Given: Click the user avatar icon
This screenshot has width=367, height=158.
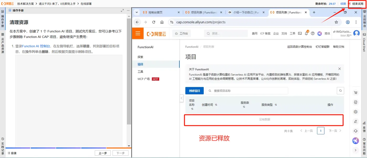Looking at the screenshot, I should (x=356, y=33).
